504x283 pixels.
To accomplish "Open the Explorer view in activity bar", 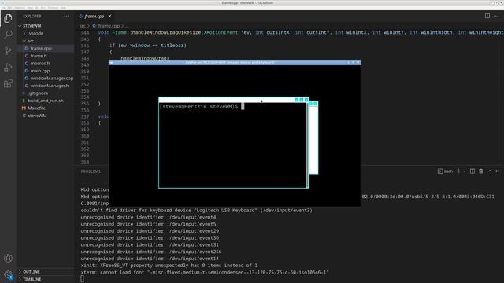I will point(8,18).
